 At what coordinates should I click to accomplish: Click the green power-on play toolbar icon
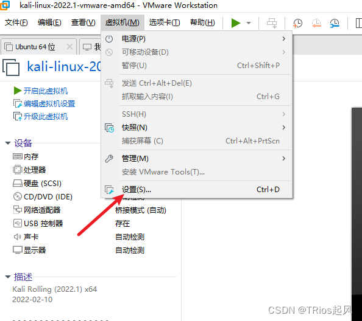235,23
